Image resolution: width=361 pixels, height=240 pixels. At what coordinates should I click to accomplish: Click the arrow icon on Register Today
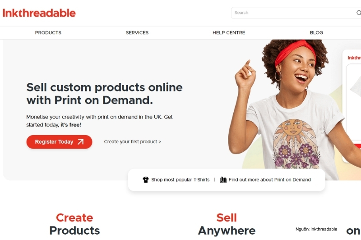pos(81,142)
